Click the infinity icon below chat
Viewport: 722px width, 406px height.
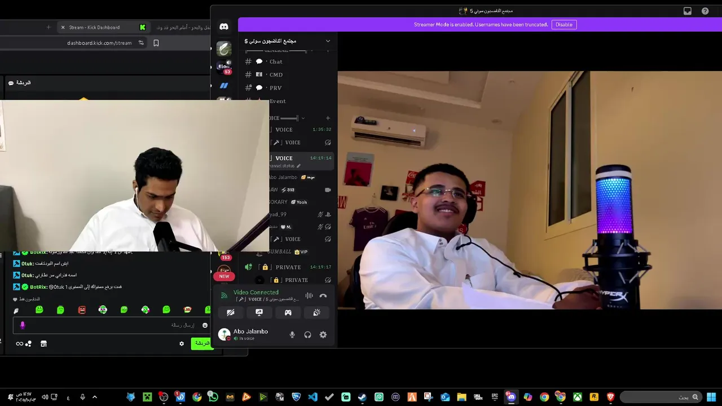coord(20,343)
